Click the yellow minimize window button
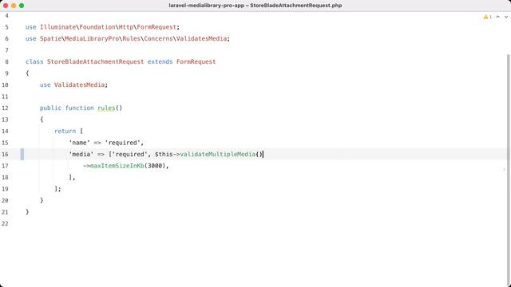511x287 pixels. tap(14, 6)
